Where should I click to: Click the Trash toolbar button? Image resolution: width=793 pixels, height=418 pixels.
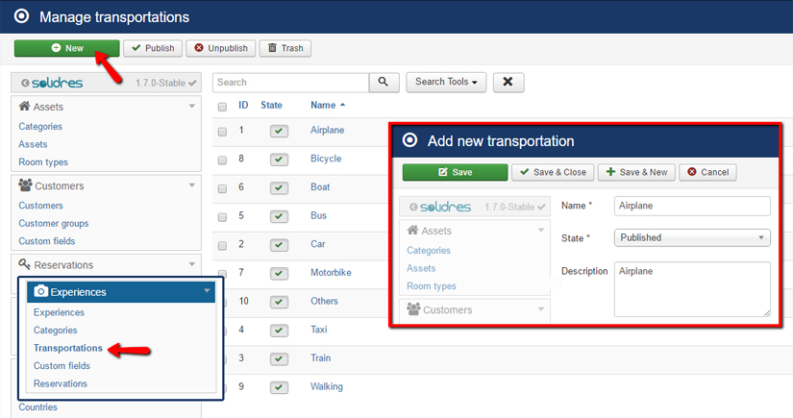(x=285, y=48)
